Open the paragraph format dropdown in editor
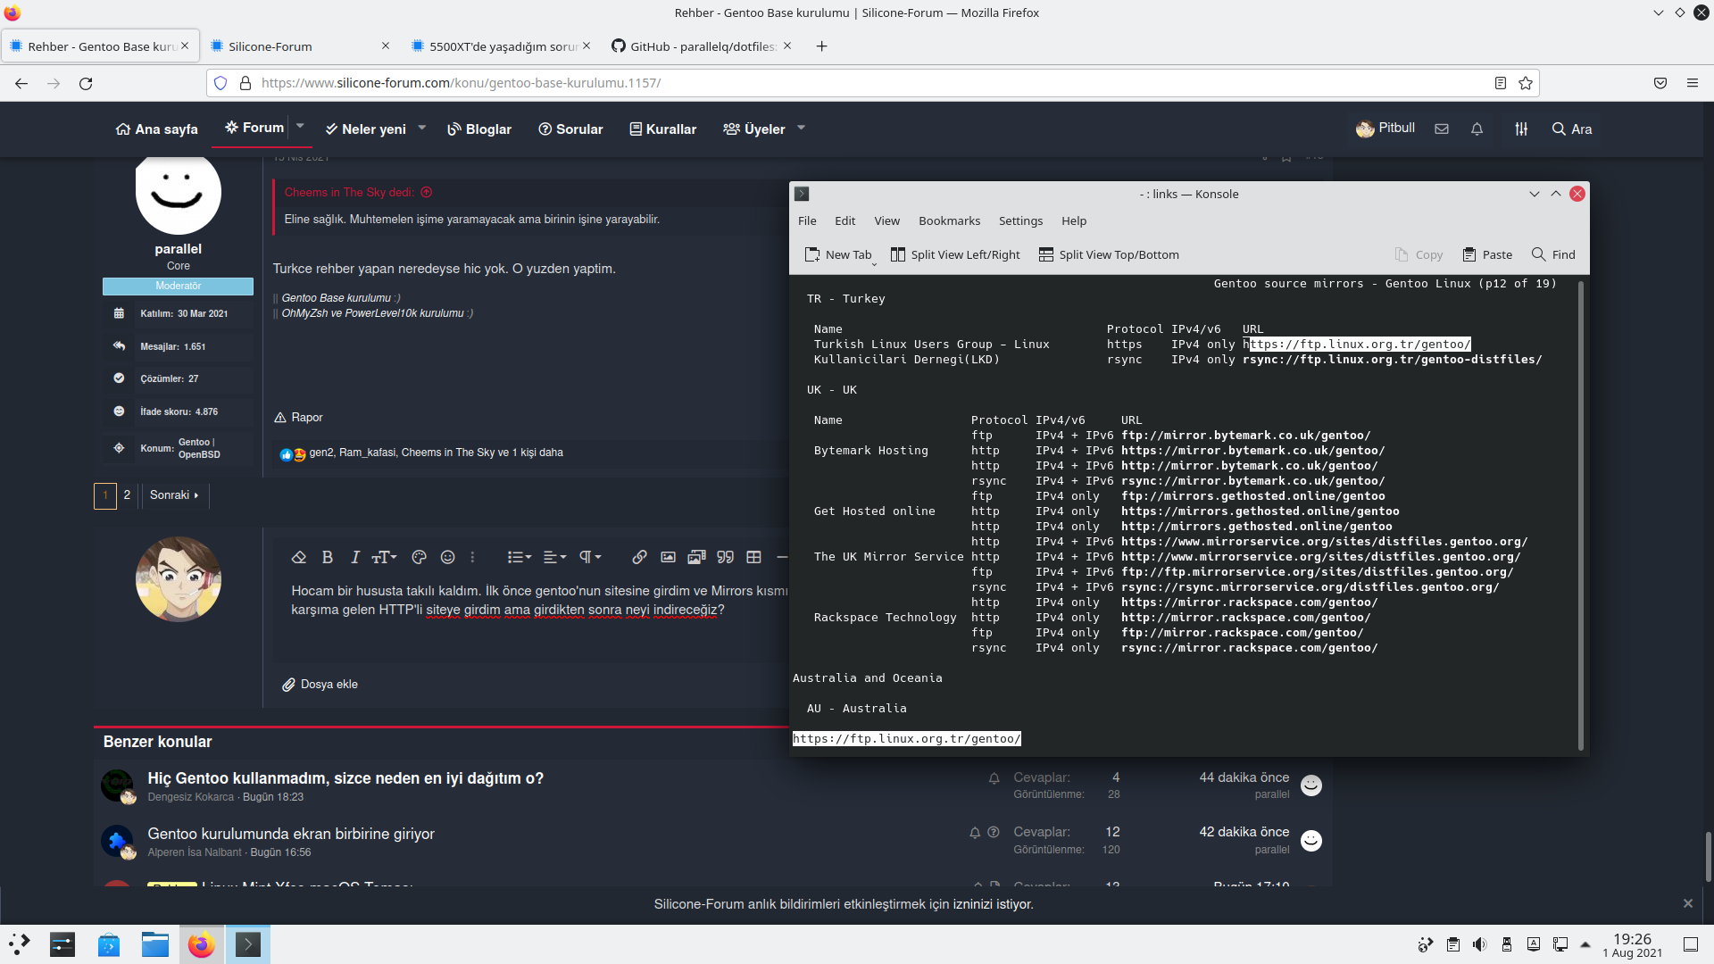 point(590,557)
